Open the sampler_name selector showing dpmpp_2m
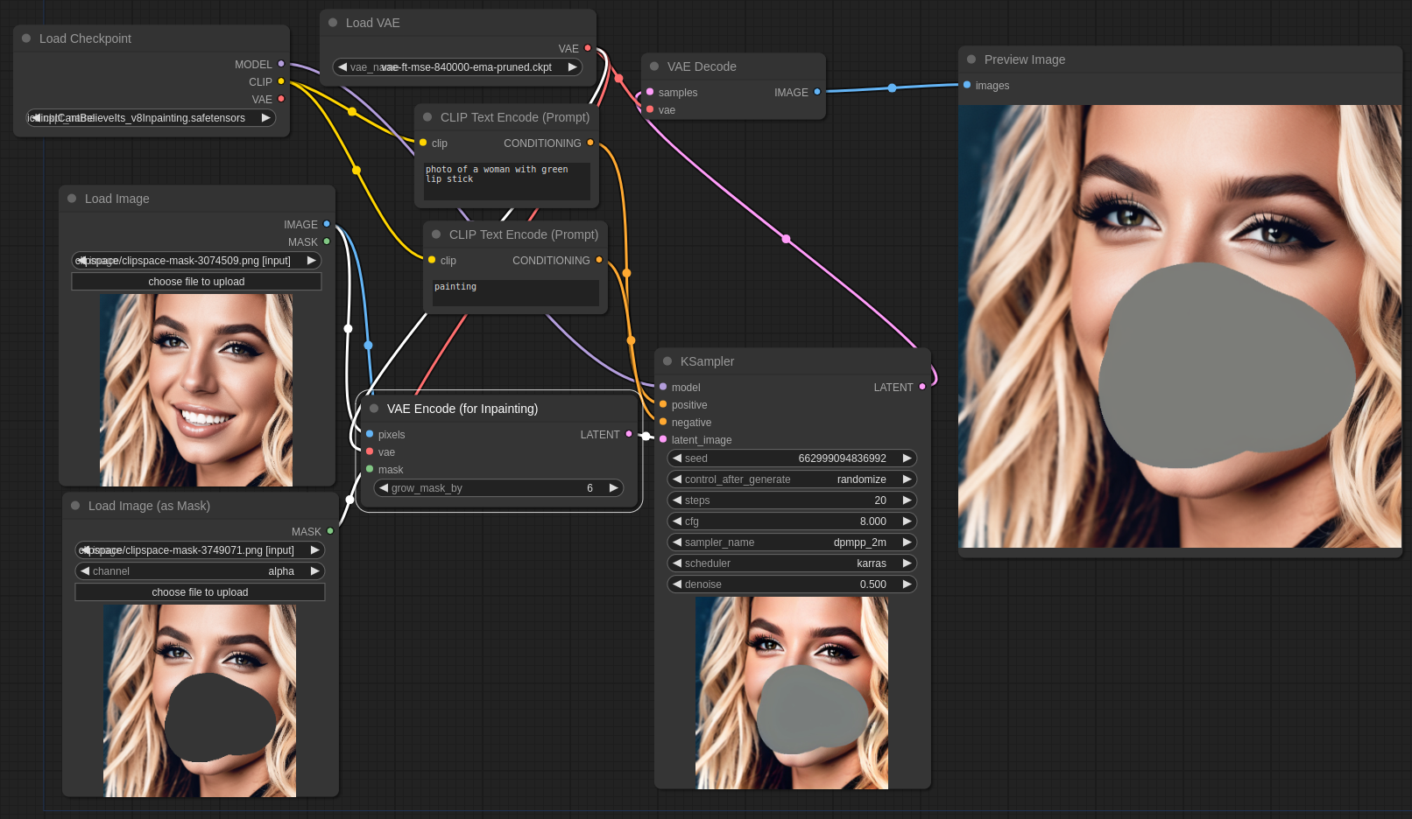The image size is (1412, 819). 791,542
